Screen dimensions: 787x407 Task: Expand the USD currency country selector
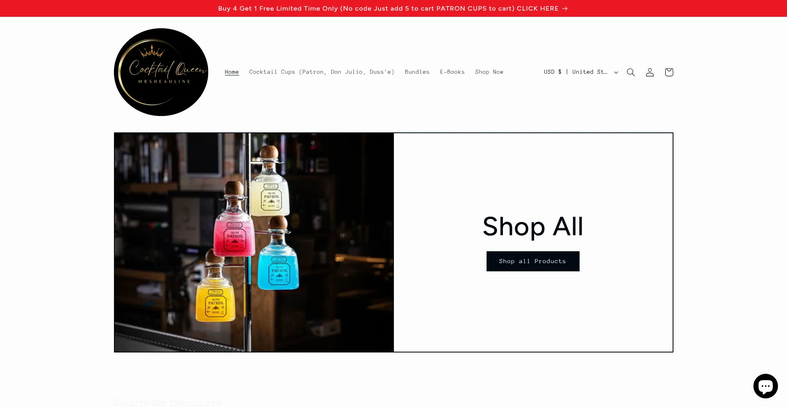click(x=581, y=72)
